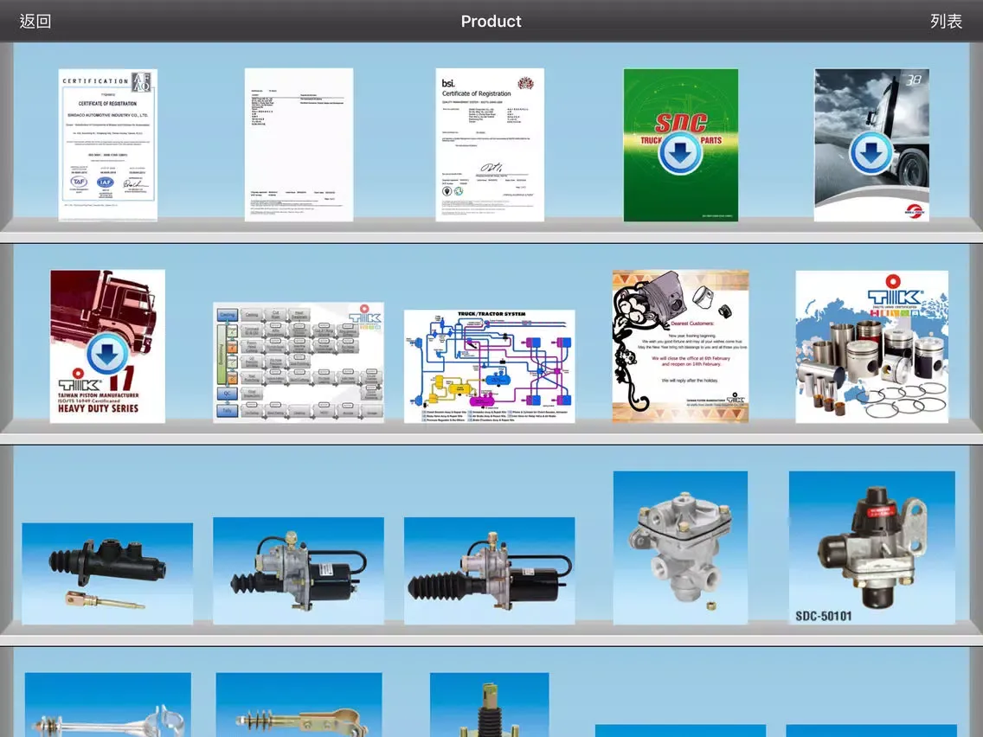The height and width of the screenshot is (737, 983).
Task: Open bottom-row vertical black boot part image
Action: [x=490, y=705]
